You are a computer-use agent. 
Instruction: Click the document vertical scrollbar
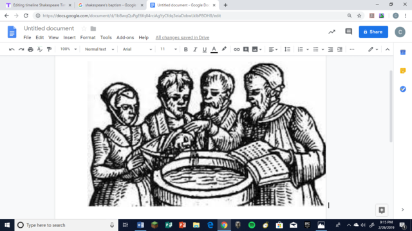pyautogui.click(x=391, y=106)
